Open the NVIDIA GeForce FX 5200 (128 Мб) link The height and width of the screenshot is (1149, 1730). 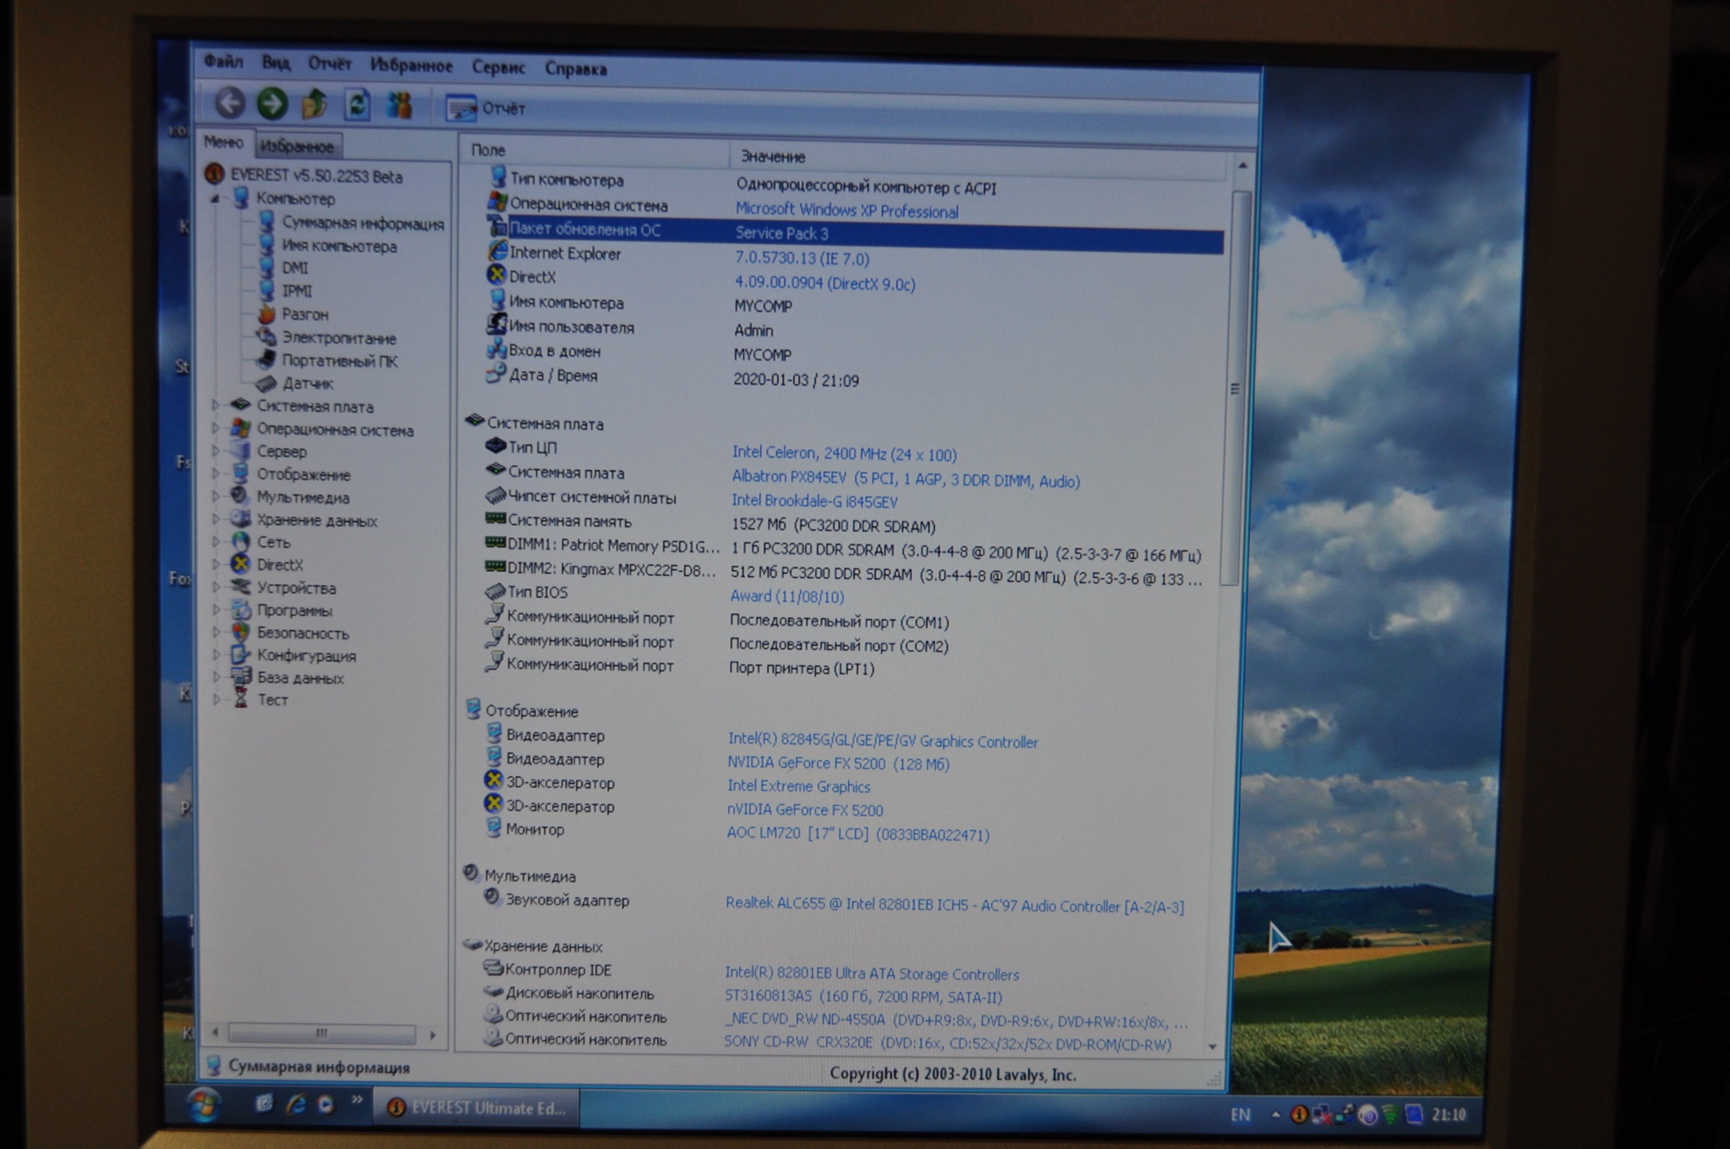(x=838, y=763)
